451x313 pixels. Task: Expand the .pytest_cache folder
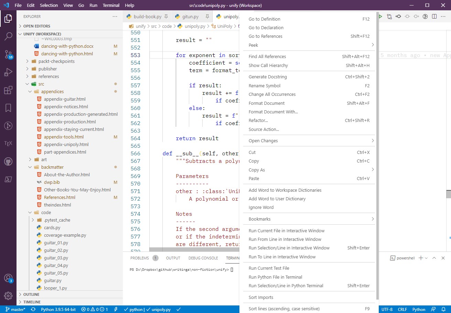coord(57,220)
